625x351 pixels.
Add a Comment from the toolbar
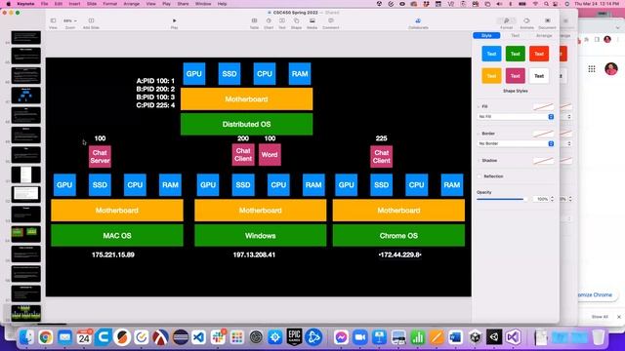click(330, 20)
